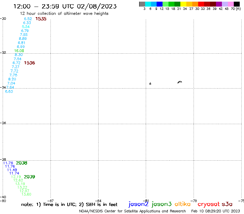Click the wave height value '6.33'
Viewport: 244px width, 214px height.
pos(27,23)
